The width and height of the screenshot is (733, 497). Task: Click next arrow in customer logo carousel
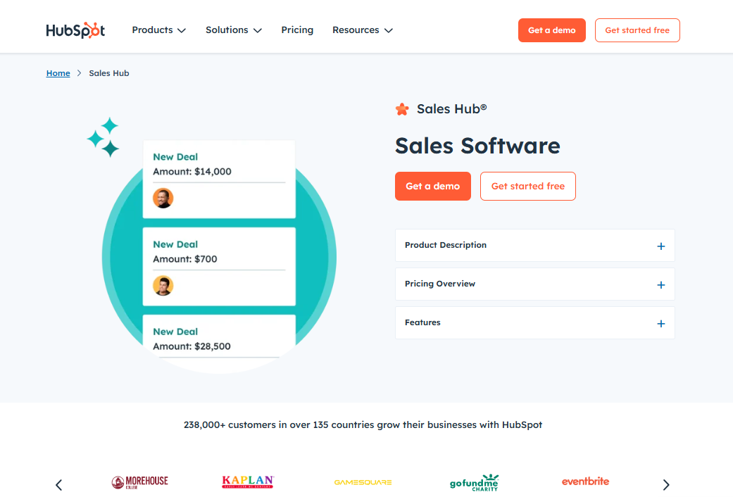(x=666, y=484)
